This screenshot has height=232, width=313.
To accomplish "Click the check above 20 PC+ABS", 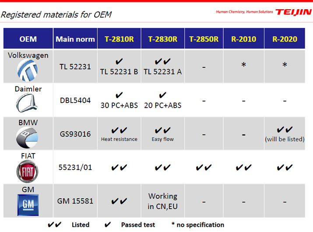I will coord(163,95).
